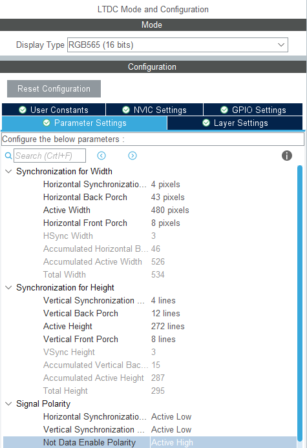Click the green check icon on User Constants

click(x=23, y=110)
